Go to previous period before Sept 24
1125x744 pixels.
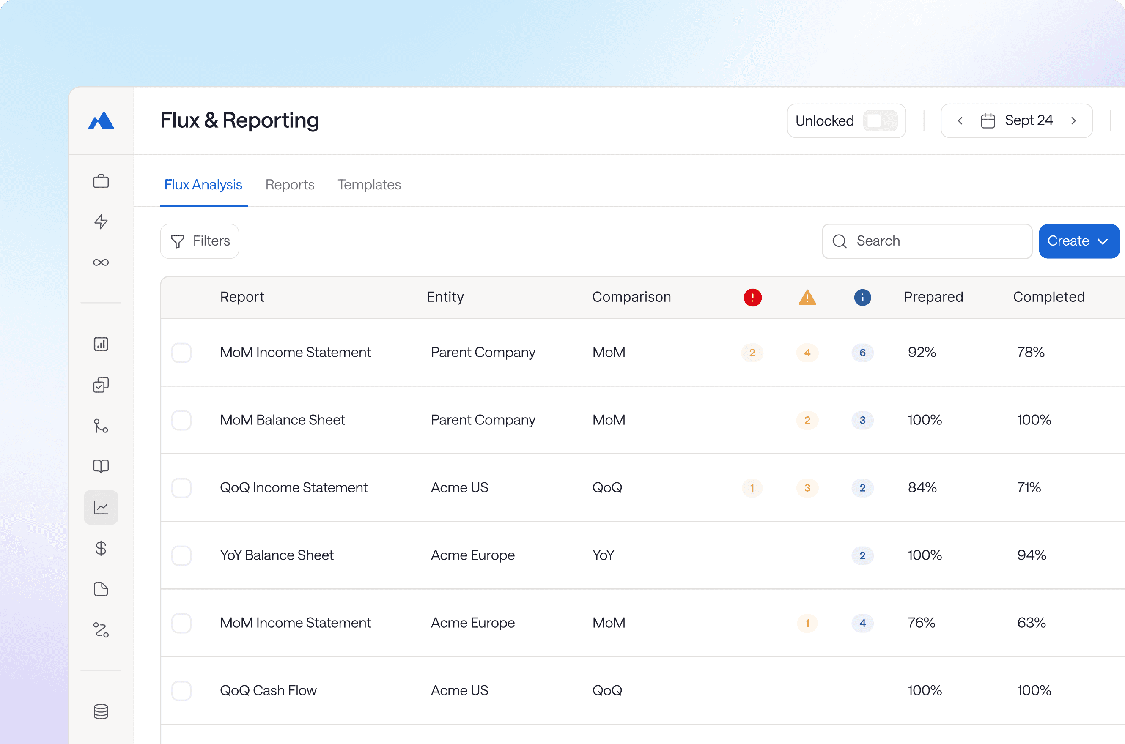tap(960, 121)
